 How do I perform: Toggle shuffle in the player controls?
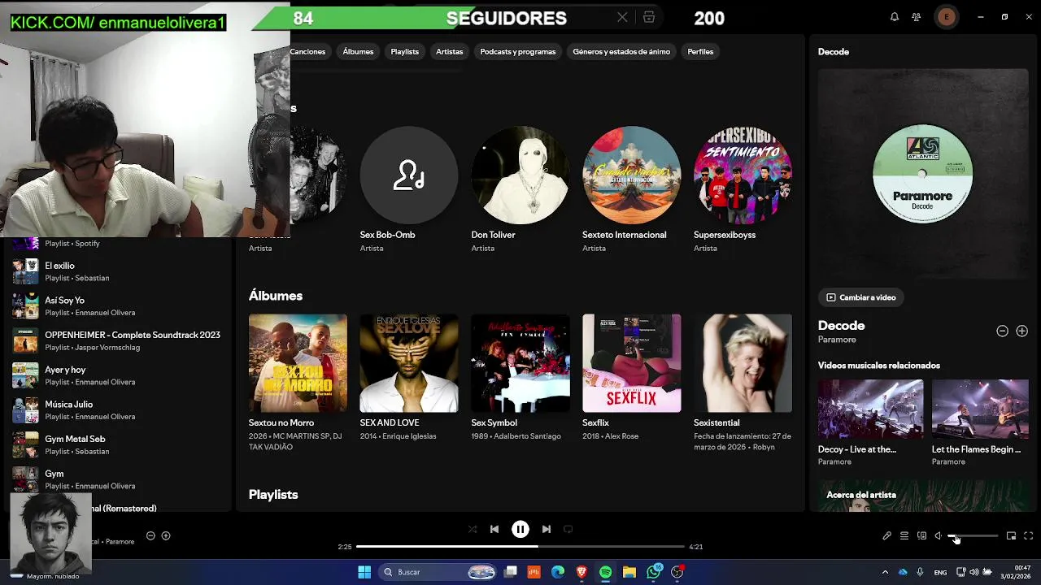click(473, 529)
